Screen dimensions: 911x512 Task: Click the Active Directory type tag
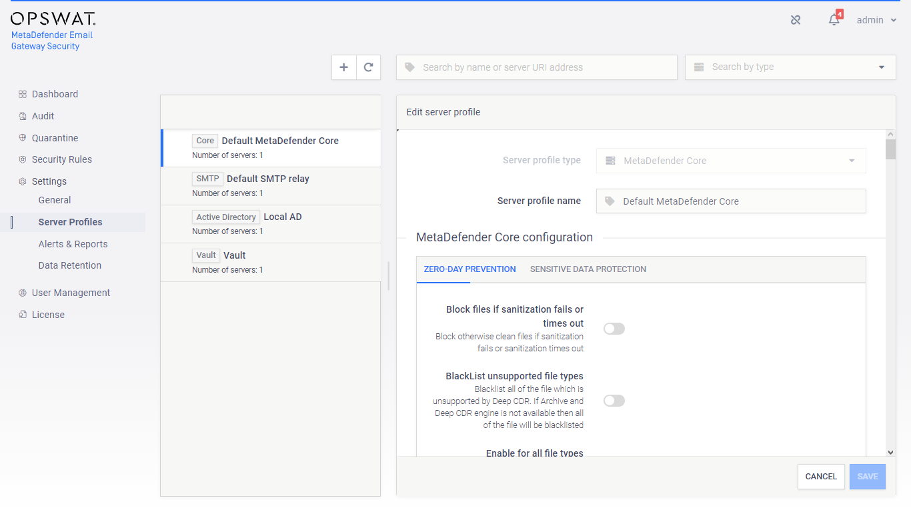pos(226,217)
